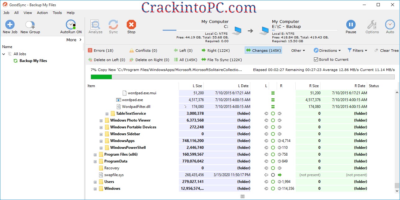The height and width of the screenshot is (200, 400).
Task: Click the Recovery folder icon
Action: (101, 168)
